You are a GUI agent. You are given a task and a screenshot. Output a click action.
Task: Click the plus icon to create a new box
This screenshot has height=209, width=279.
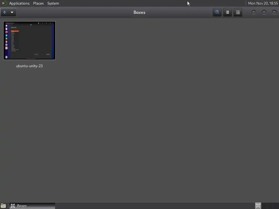pyautogui.click(x=5, y=12)
